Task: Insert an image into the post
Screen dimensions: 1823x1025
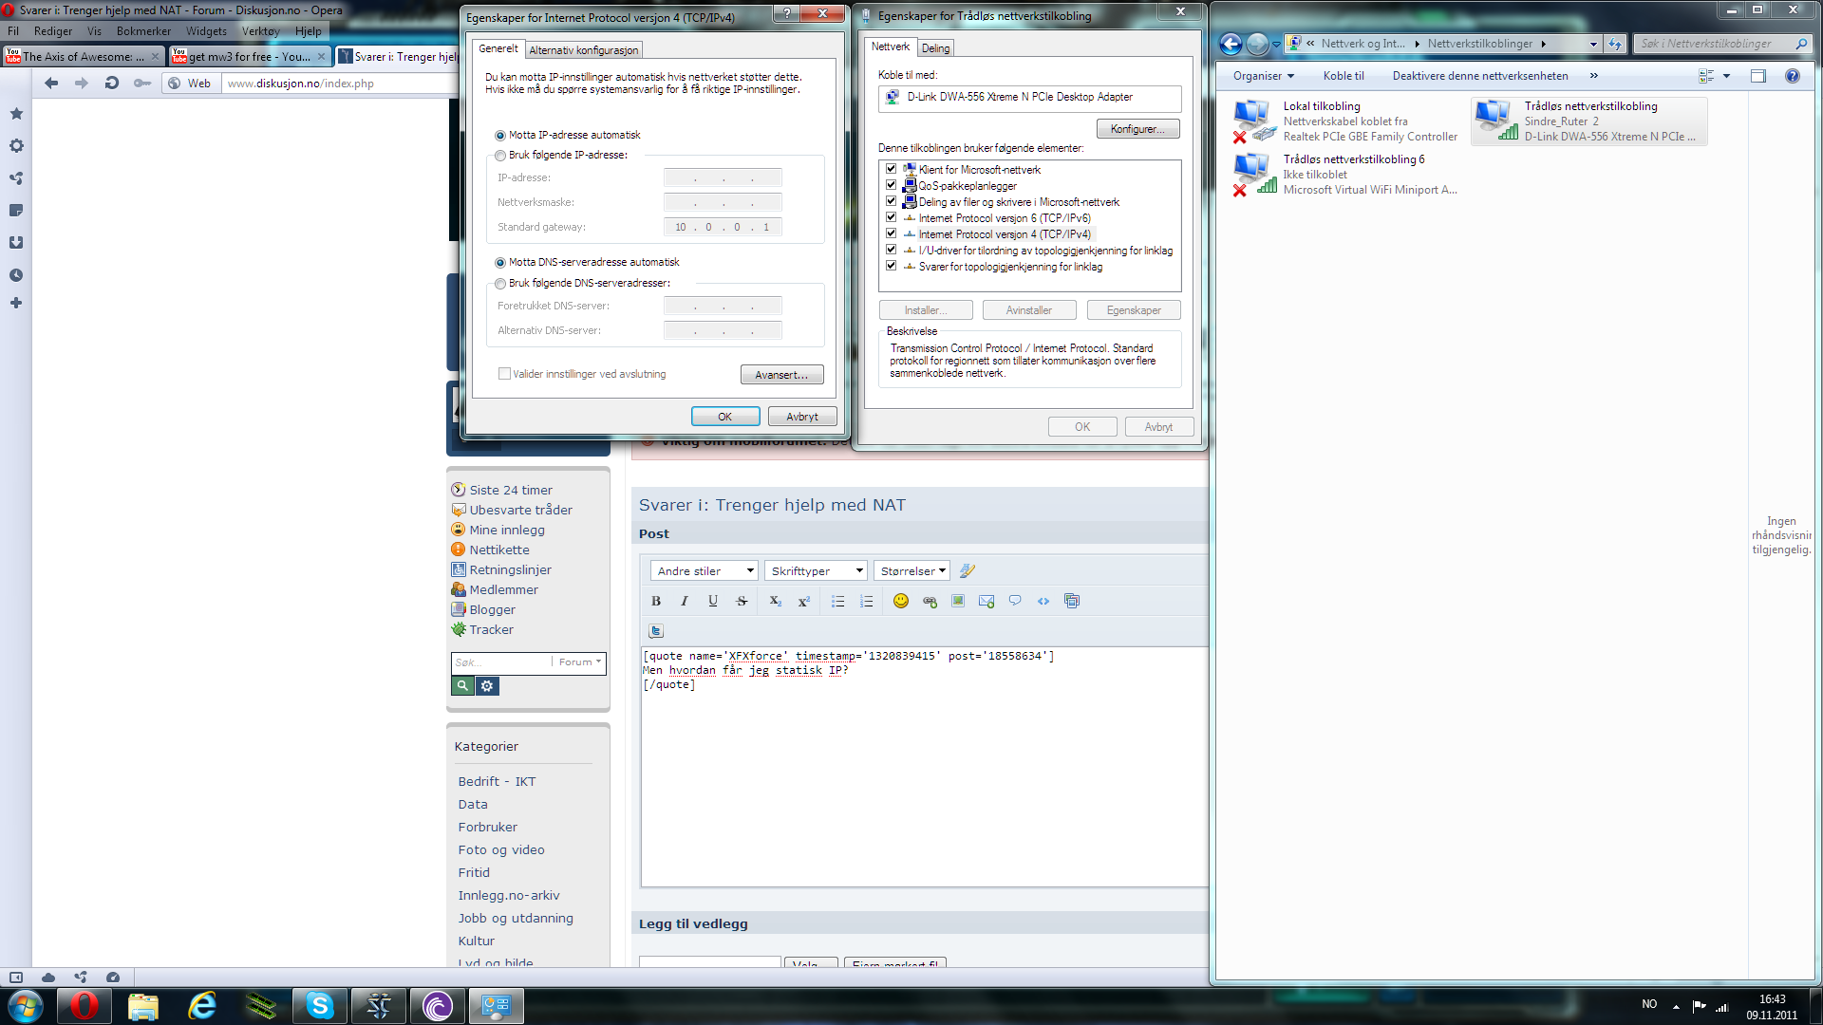Action: click(958, 601)
